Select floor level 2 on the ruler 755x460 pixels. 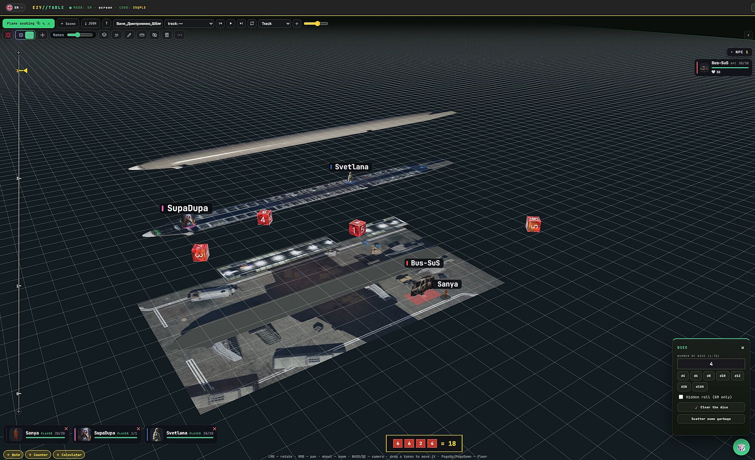coord(18,178)
